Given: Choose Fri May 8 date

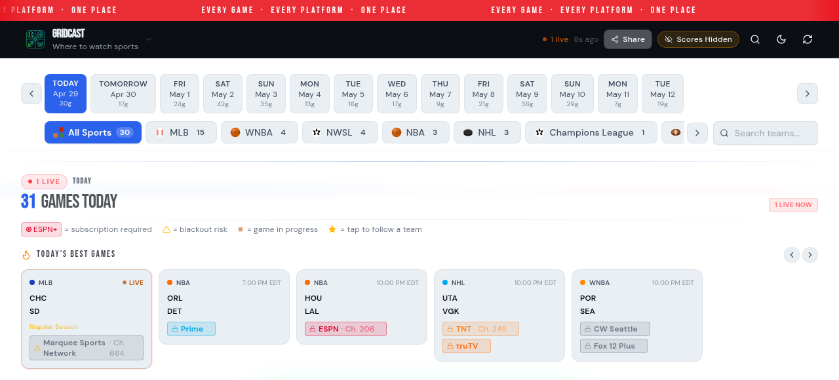Looking at the screenshot, I should (484, 94).
